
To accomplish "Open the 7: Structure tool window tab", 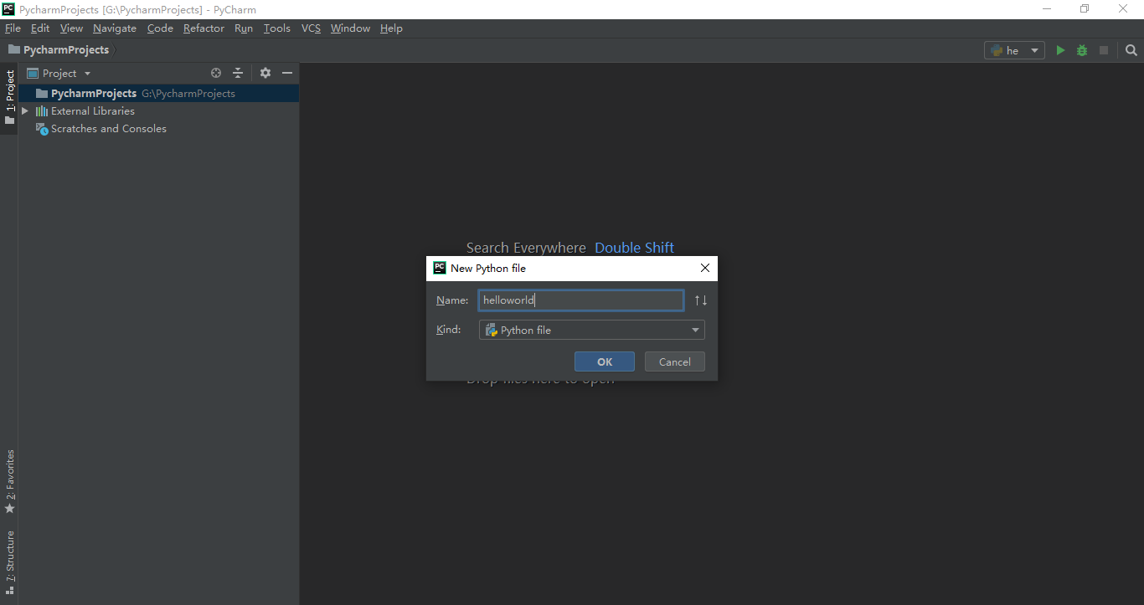I will pos(9,562).
